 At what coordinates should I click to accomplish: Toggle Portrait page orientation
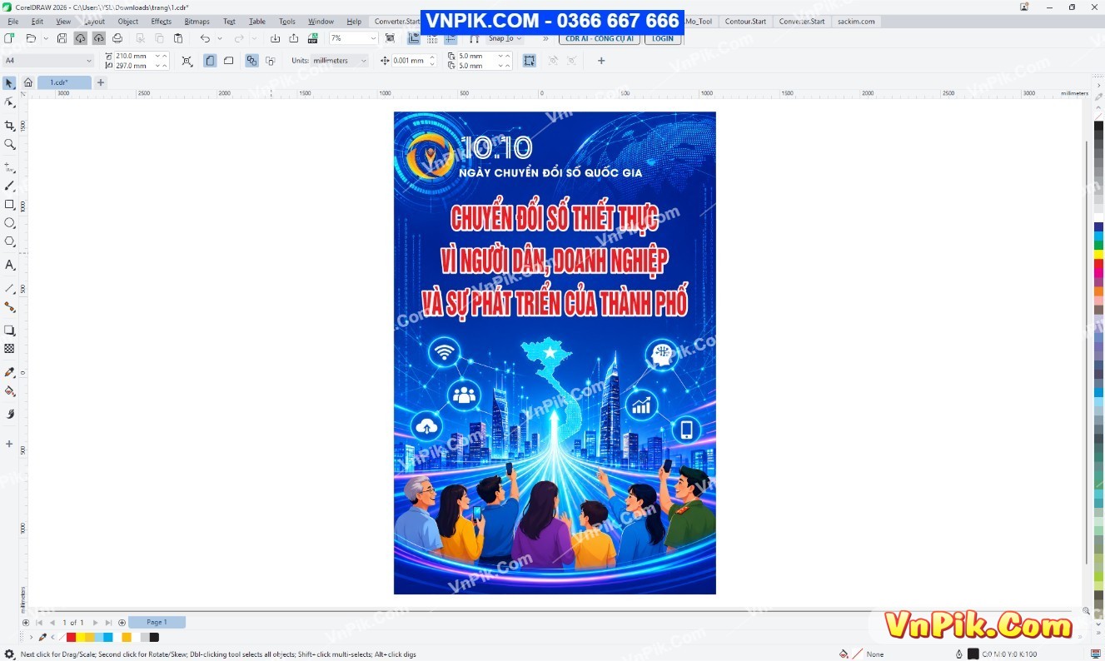[210, 61]
